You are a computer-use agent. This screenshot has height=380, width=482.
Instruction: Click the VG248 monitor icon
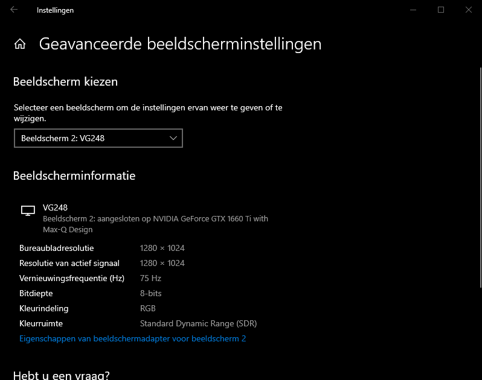click(28, 211)
